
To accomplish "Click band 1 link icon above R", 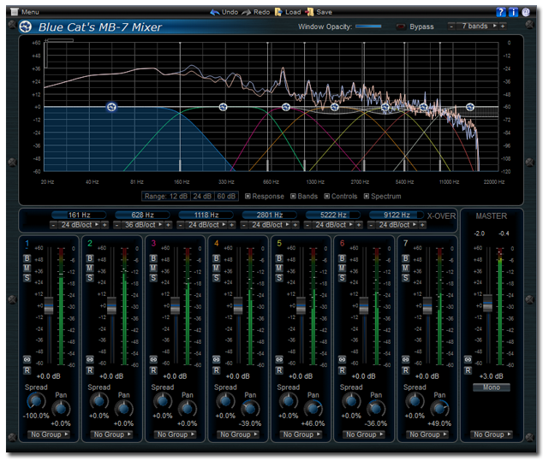I will (27, 359).
